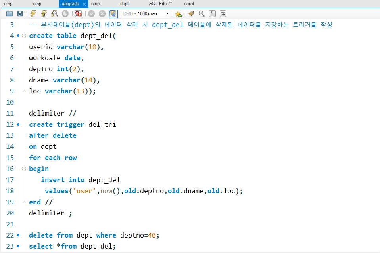The image size is (380, 253).
Task: Save snippet with star plus icon
Action: pyautogui.click(x=178, y=14)
